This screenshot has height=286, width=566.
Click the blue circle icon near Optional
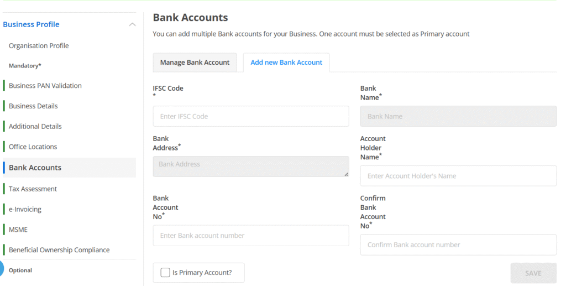[2, 269]
